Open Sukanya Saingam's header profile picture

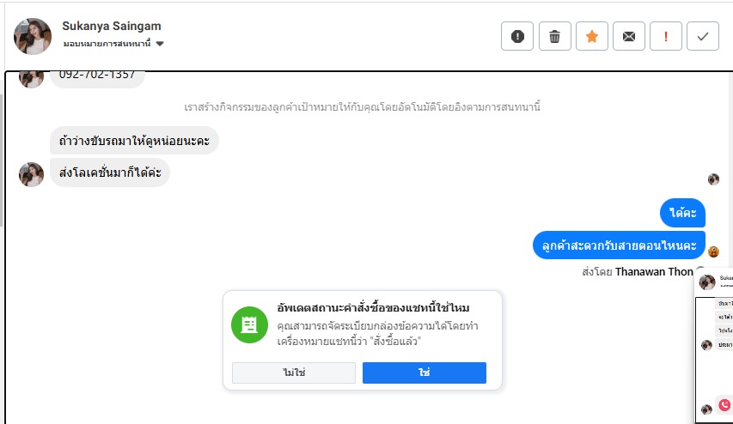click(33, 36)
